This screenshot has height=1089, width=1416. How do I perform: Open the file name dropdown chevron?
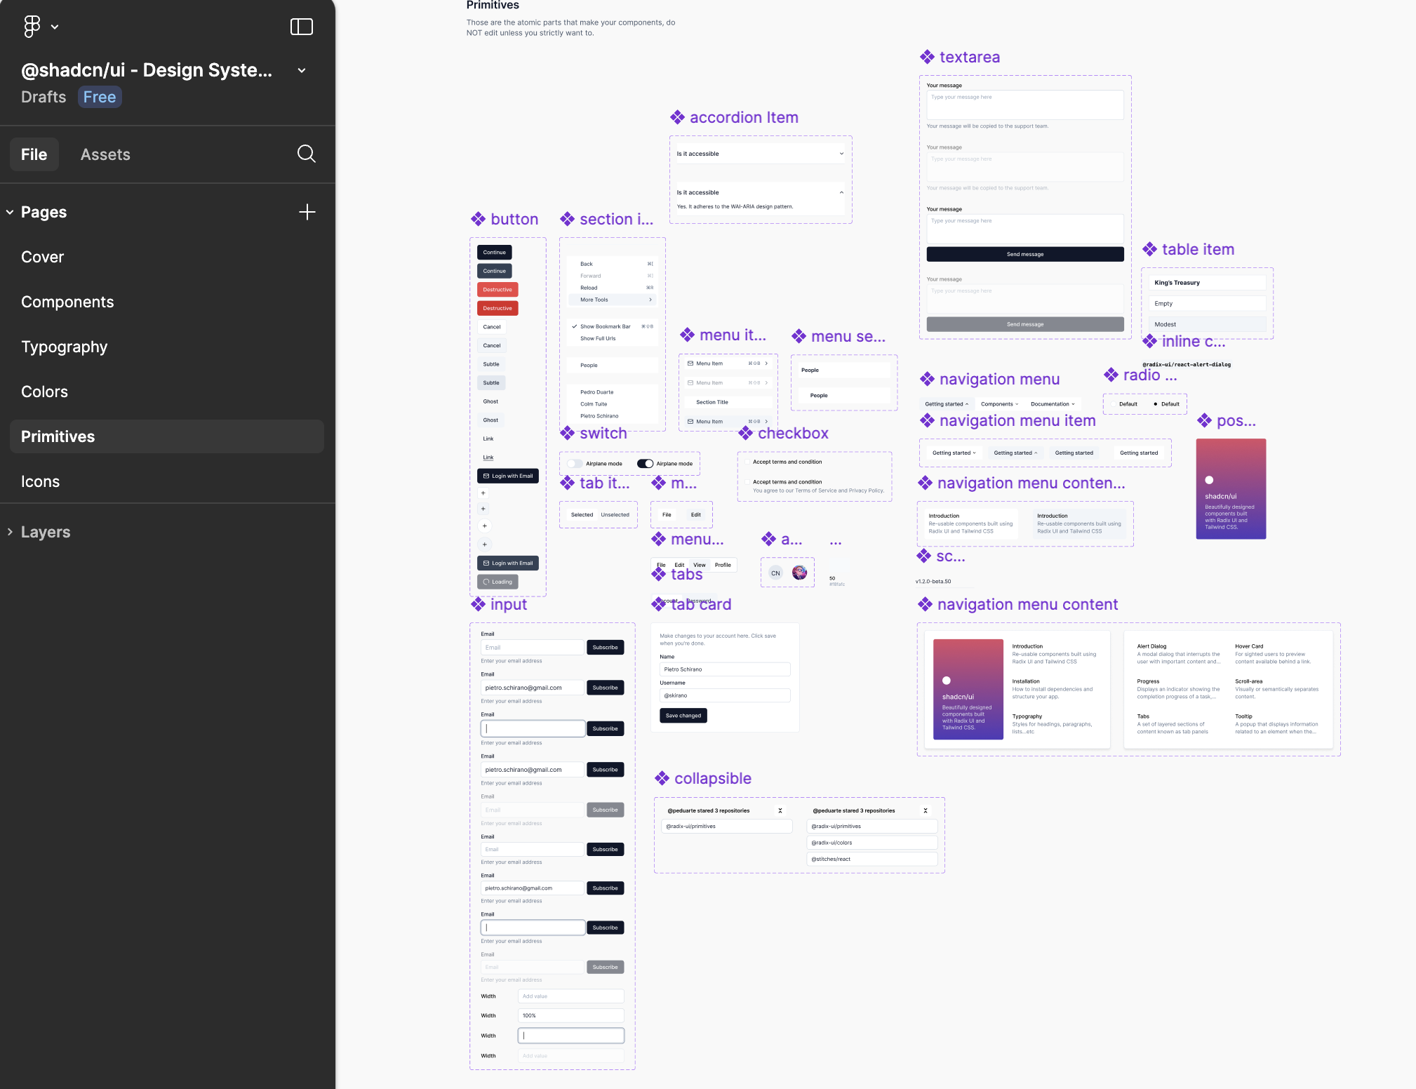[x=302, y=70]
